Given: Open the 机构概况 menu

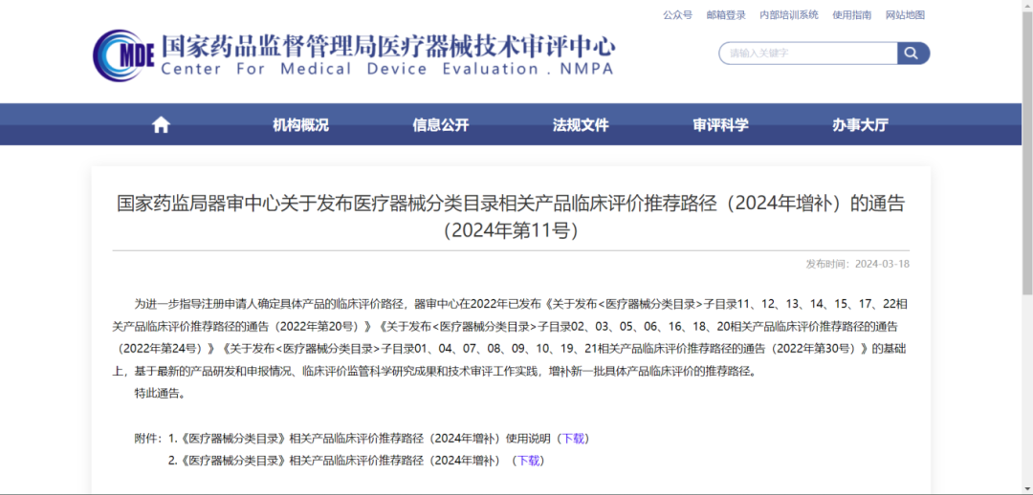Looking at the screenshot, I should click(x=300, y=125).
